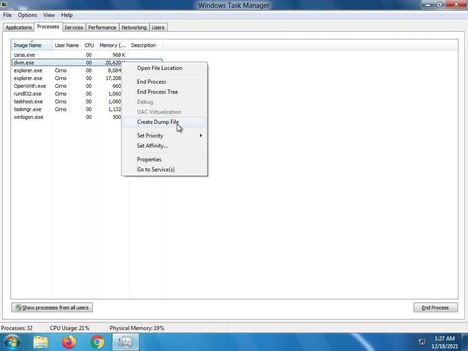Switch to the Services tab

(x=74, y=27)
